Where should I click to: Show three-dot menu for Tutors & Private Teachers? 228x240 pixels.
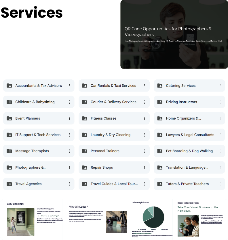(220, 184)
